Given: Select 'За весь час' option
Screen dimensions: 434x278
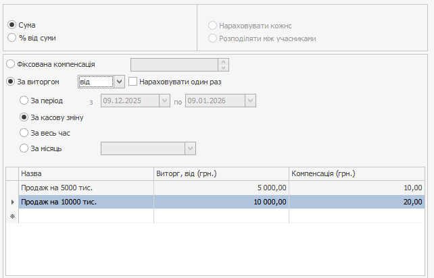Looking at the screenshot, I should coord(25,133).
